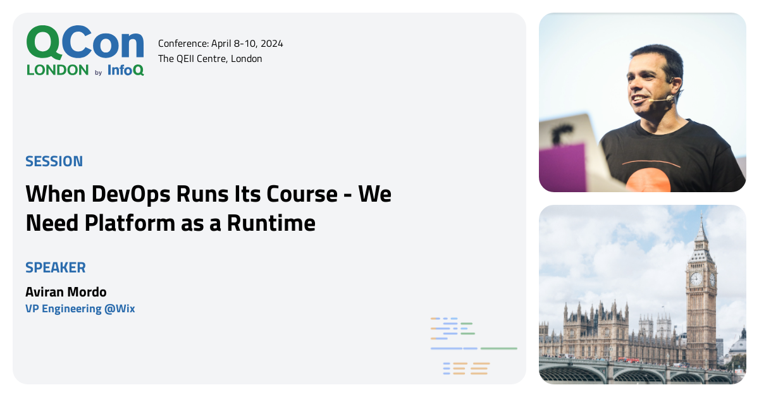
Task: Select the SESSION heading label
Action: (54, 161)
